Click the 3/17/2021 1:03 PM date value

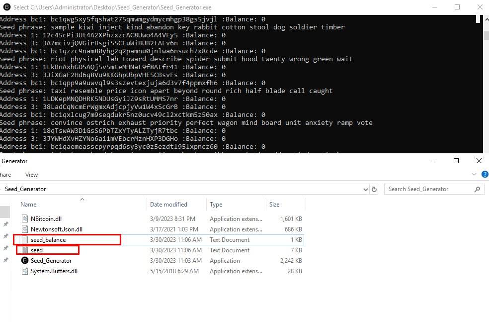(x=174, y=229)
